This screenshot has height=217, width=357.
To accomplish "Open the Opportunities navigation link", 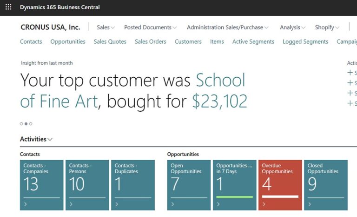I will click(68, 41).
